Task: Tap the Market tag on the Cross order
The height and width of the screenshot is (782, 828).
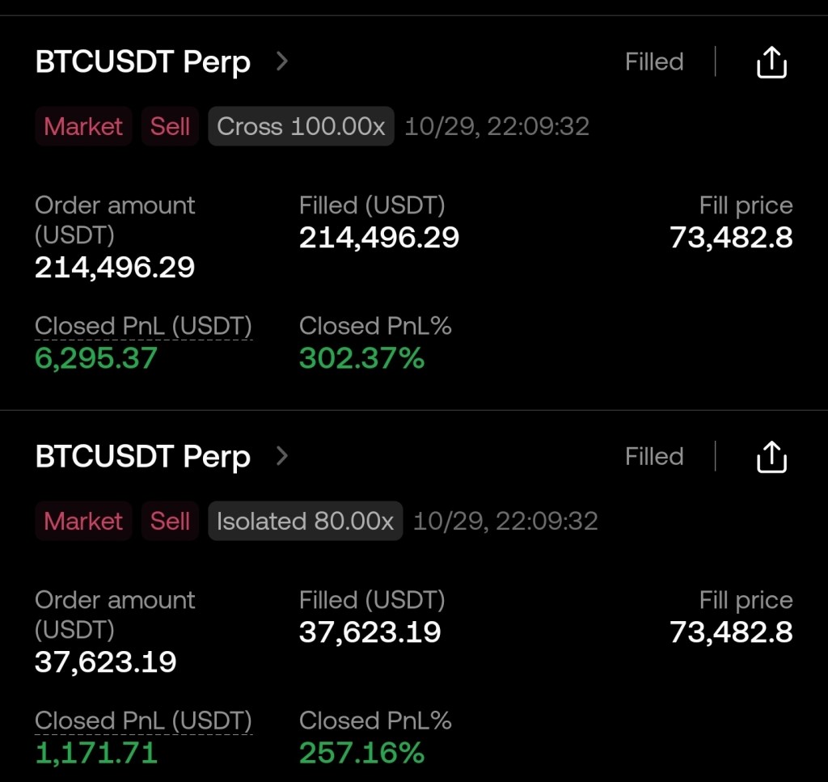Action: point(83,126)
